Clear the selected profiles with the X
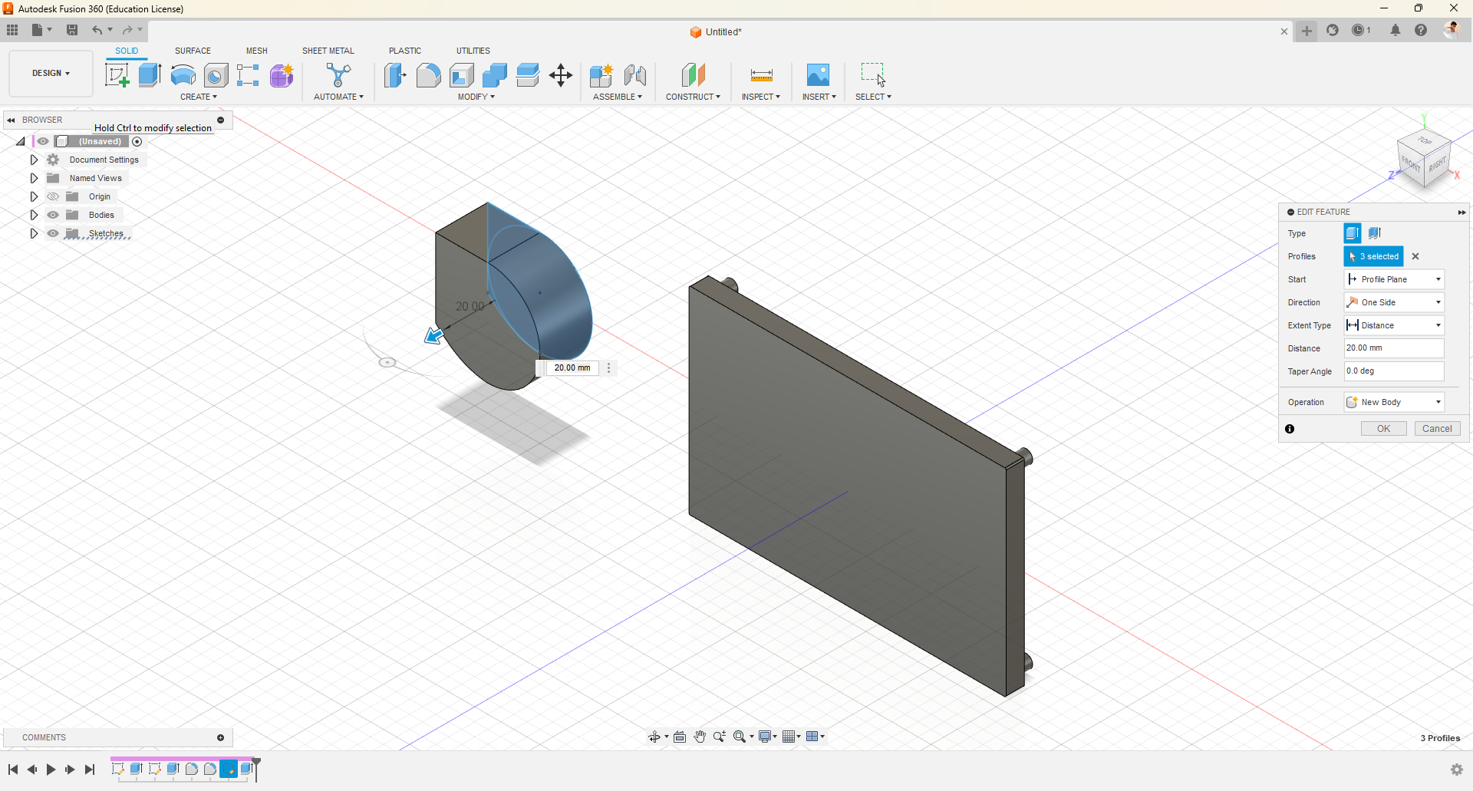The image size is (1473, 791). (x=1416, y=256)
